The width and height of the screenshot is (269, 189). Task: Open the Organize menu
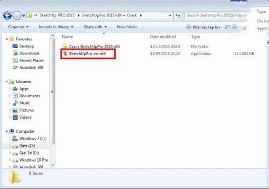click(18, 27)
